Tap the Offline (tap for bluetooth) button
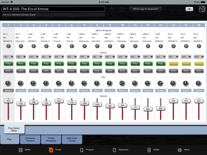The image size is (207, 155). click(145, 9)
